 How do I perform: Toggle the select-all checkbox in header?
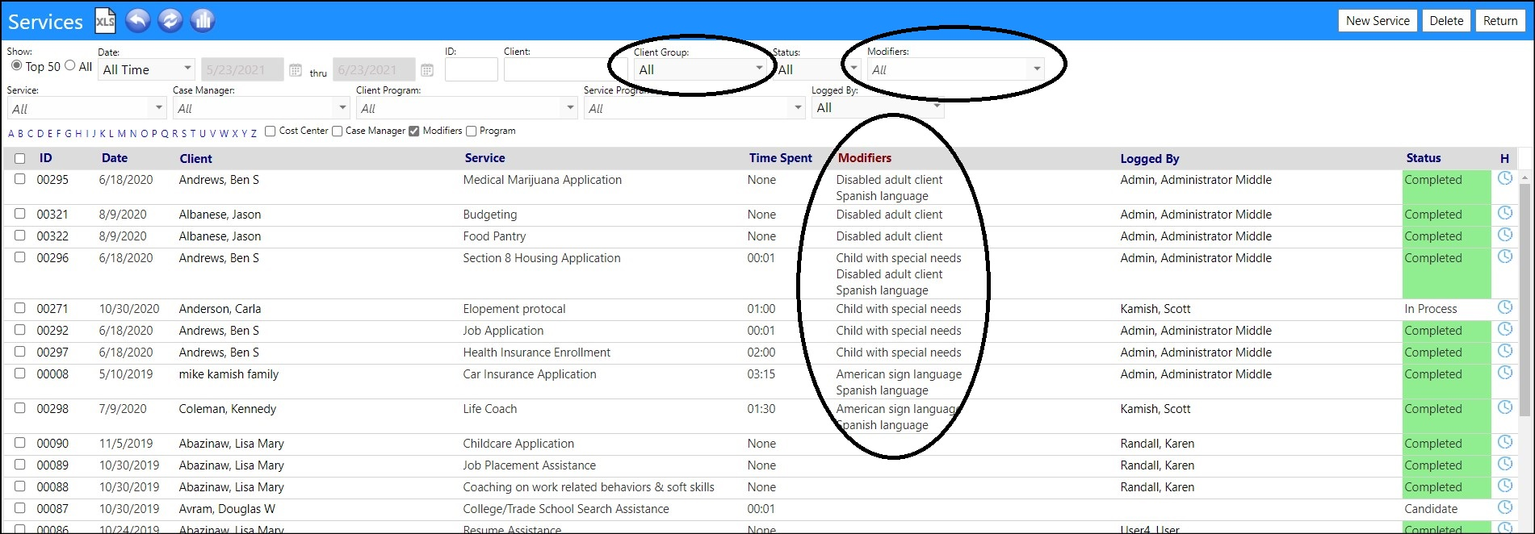tap(19, 159)
